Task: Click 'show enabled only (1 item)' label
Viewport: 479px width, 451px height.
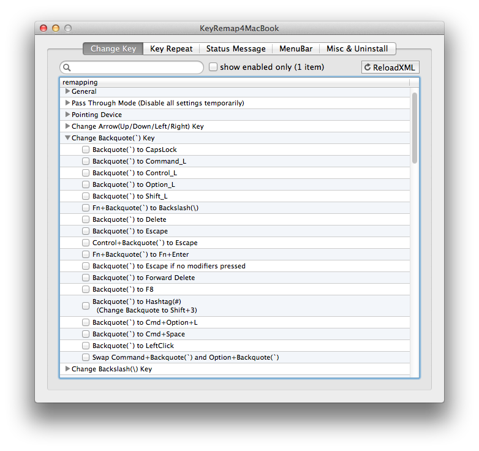Action: click(x=272, y=67)
